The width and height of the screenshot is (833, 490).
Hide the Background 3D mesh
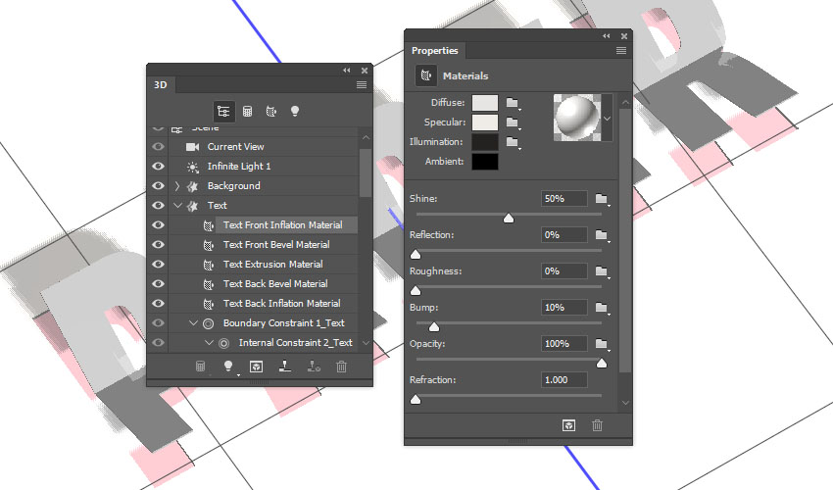(x=159, y=186)
